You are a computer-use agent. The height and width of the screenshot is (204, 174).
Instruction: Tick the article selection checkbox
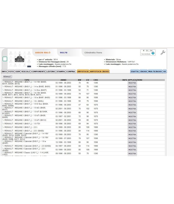tap(5, 59)
